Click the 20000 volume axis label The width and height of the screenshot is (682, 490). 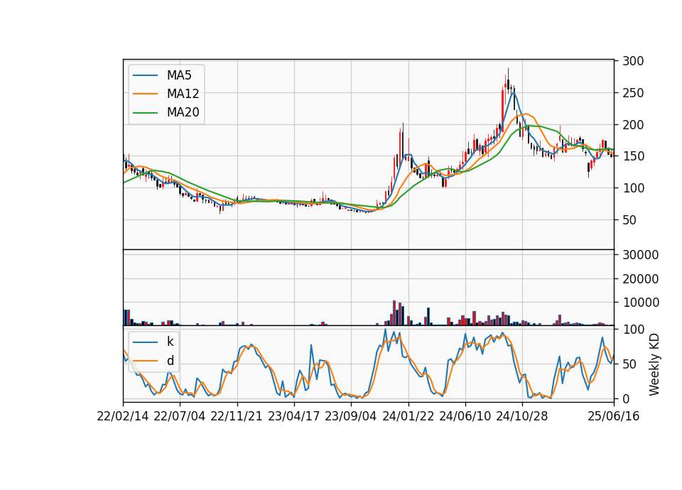[640, 278]
